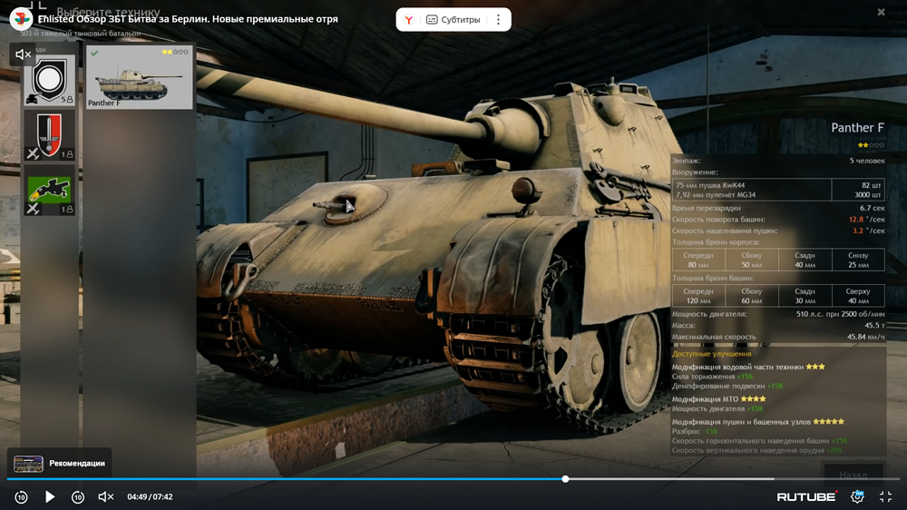The image size is (907, 510).
Task: Turn on Субтитры subtitles
Action: coord(453,20)
